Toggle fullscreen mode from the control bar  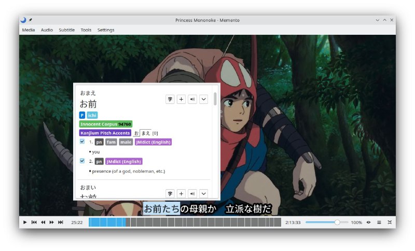click(390, 222)
